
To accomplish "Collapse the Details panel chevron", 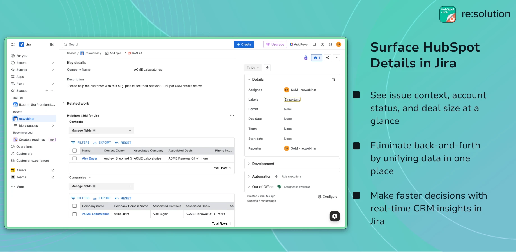I will (249, 80).
